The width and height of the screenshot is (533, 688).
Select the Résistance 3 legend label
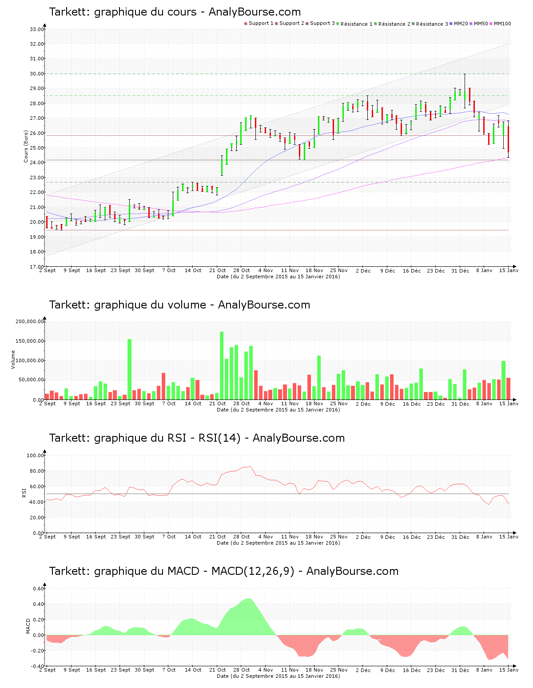[x=432, y=24]
